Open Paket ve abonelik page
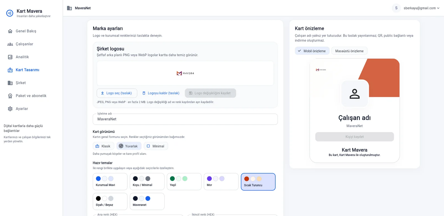This screenshot has height=216, width=444. [31, 96]
